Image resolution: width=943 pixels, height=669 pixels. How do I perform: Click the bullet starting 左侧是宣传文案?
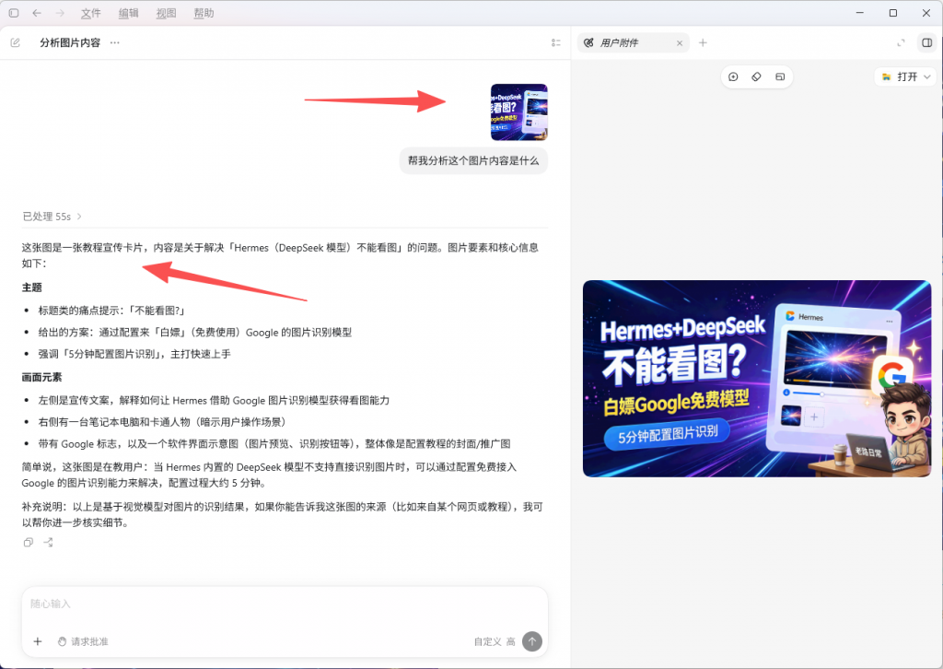214,400
